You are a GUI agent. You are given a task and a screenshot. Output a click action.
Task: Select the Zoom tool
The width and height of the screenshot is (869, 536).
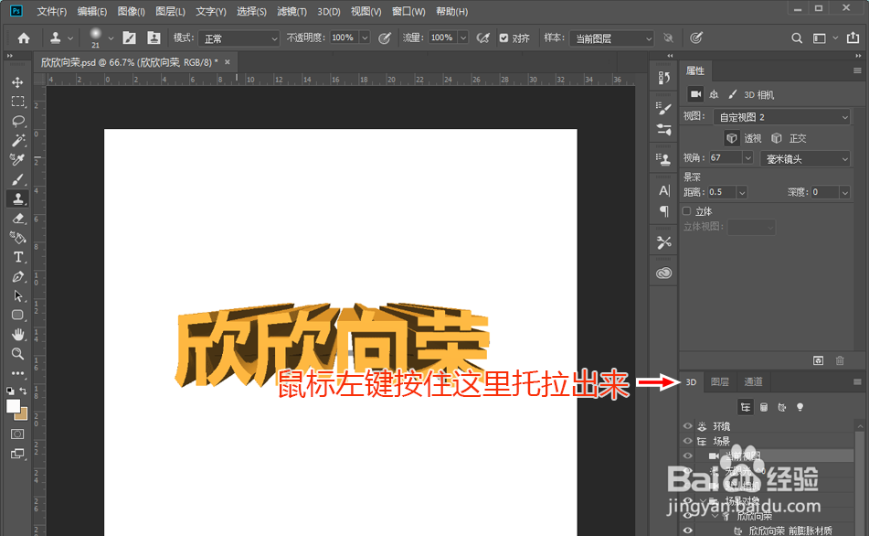[x=18, y=354]
